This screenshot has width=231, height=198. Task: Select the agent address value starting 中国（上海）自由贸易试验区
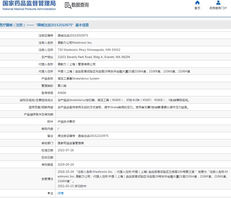124,71
